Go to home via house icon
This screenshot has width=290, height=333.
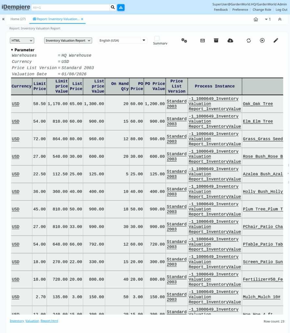click(256, 19)
